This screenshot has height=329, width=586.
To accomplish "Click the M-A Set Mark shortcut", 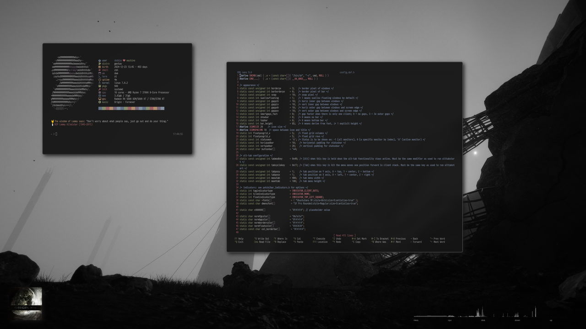I will click(x=359, y=239).
